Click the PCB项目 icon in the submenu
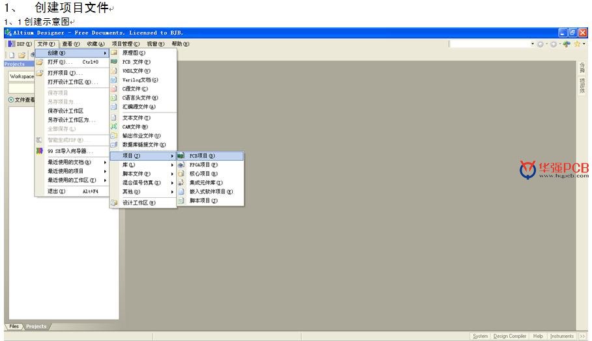This screenshot has width=592, height=341. (x=181, y=156)
